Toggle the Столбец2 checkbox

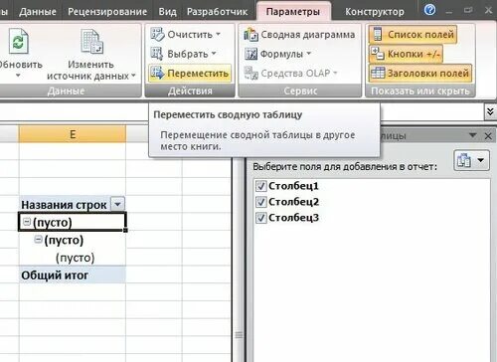260,202
